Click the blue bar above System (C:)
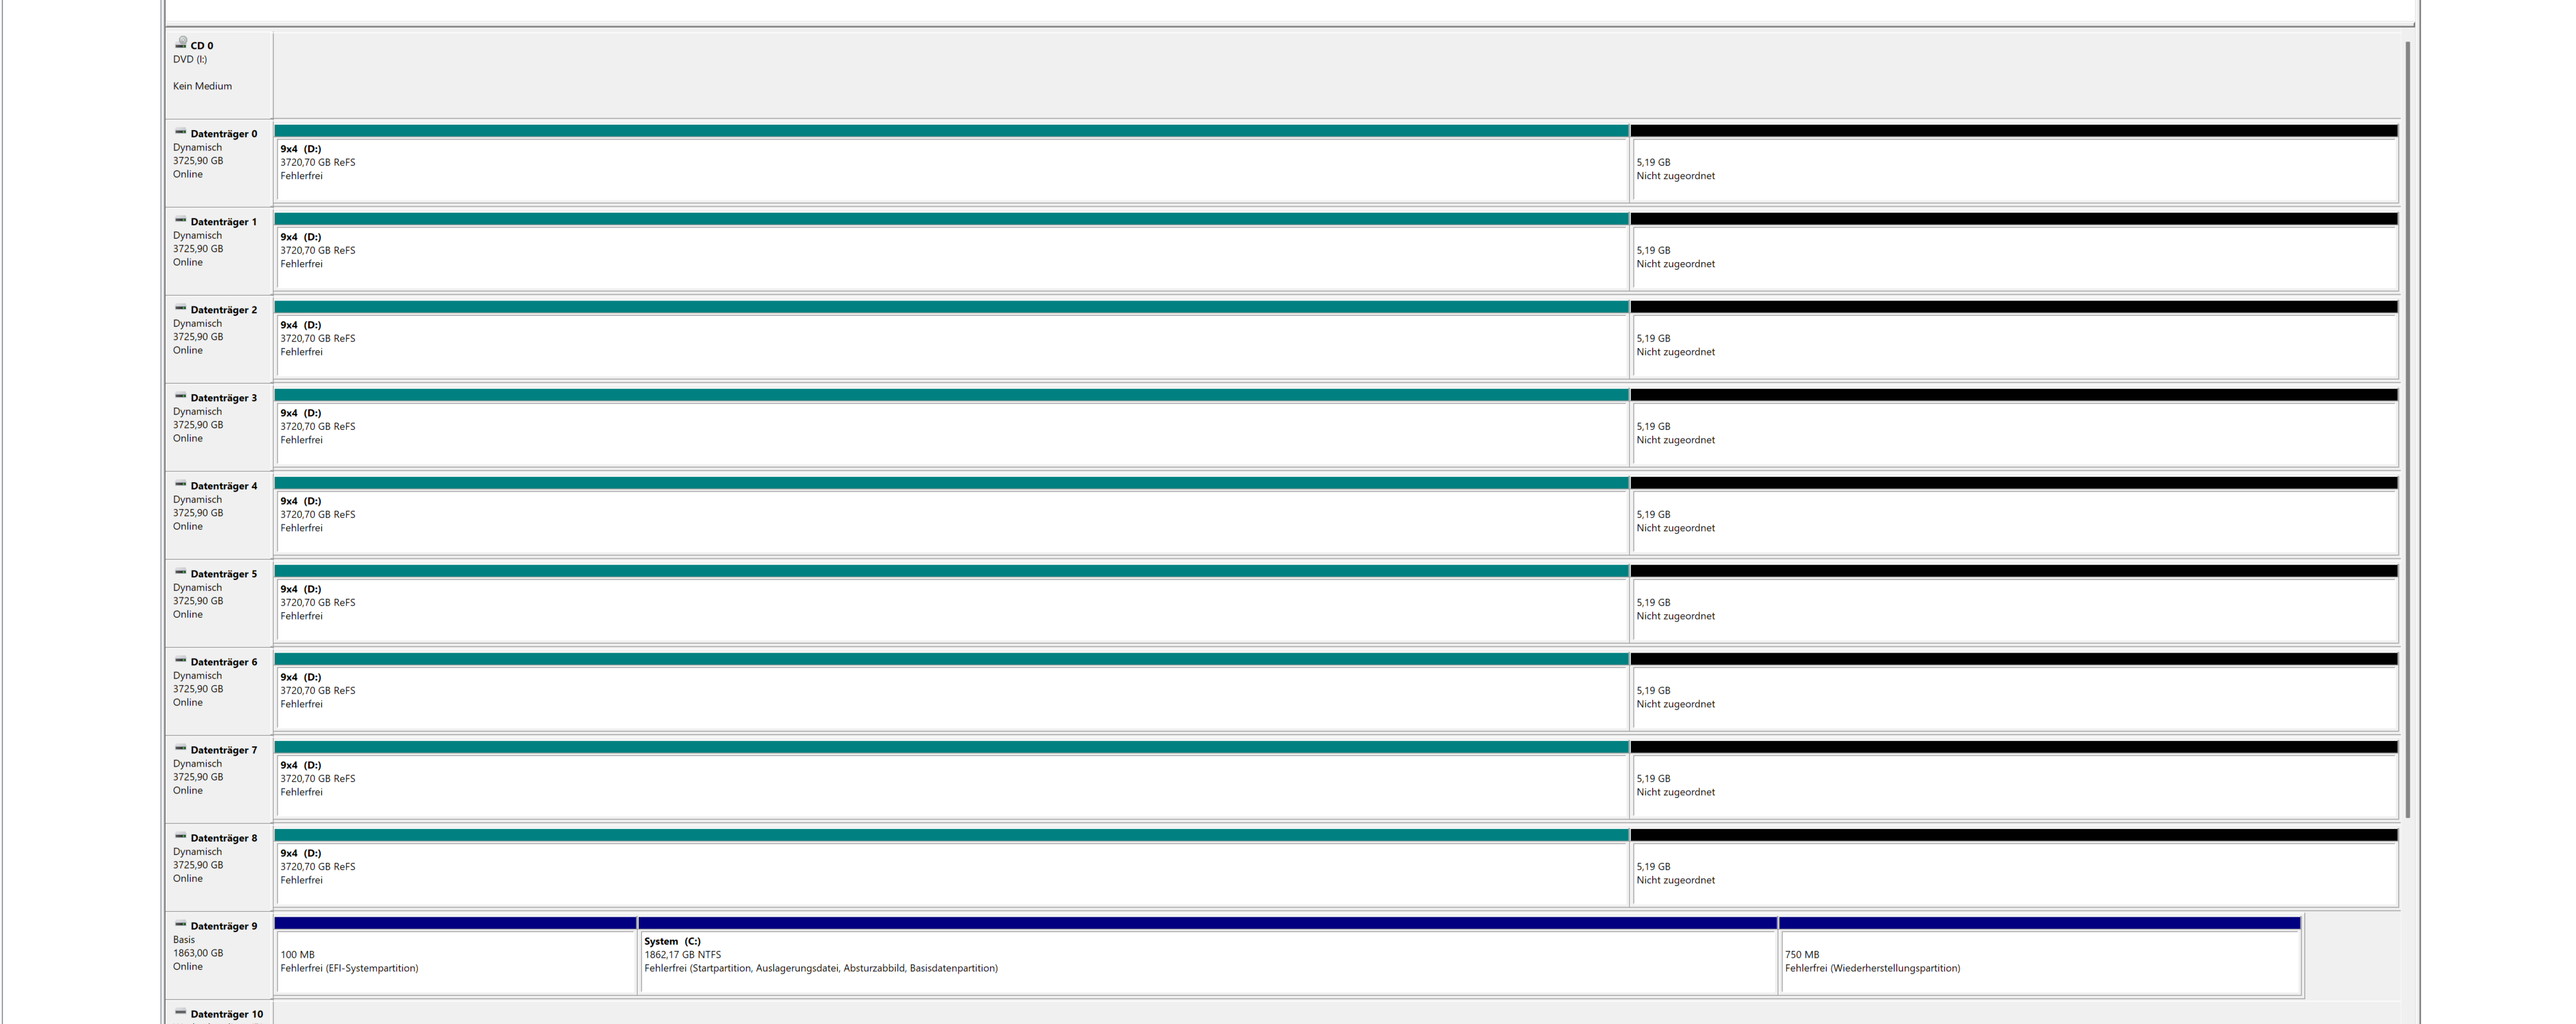The image size is (2576, 1024). (x=1207, y=923)
